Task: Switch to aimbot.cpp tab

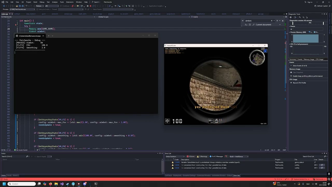Action: 68,14
